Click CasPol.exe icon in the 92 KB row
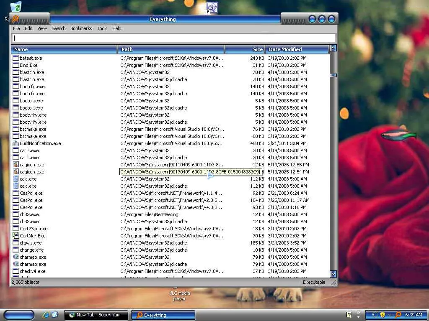 [x=16, y=193]
